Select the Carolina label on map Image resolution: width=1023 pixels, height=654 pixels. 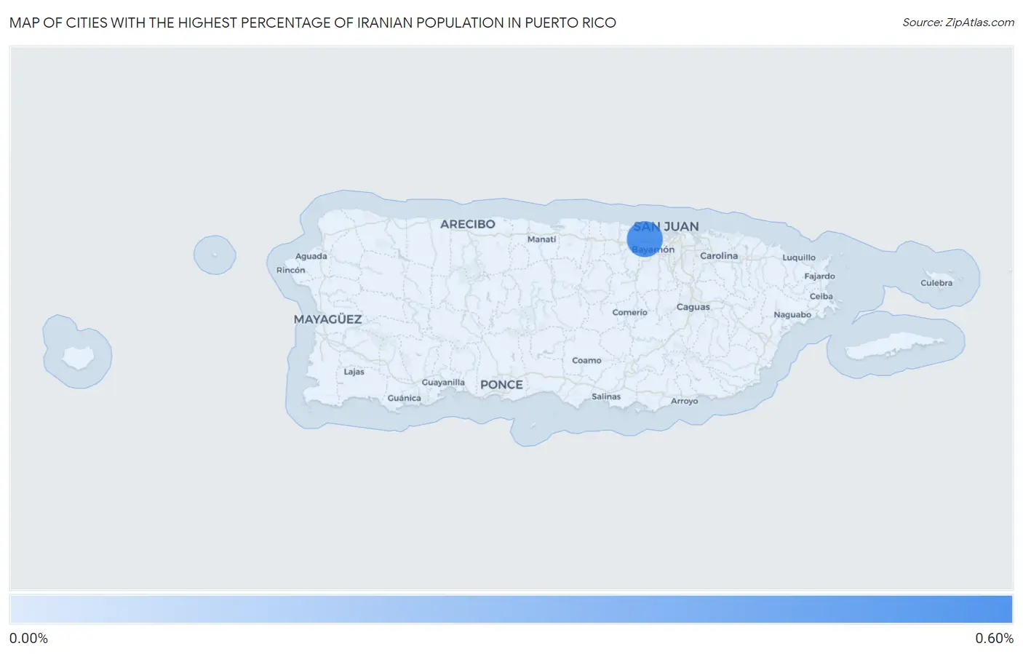tap(719, 256)
